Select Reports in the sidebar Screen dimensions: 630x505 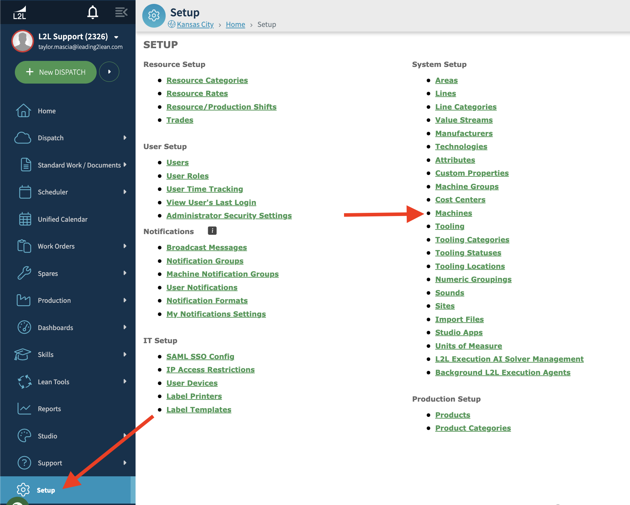[49, 409]
